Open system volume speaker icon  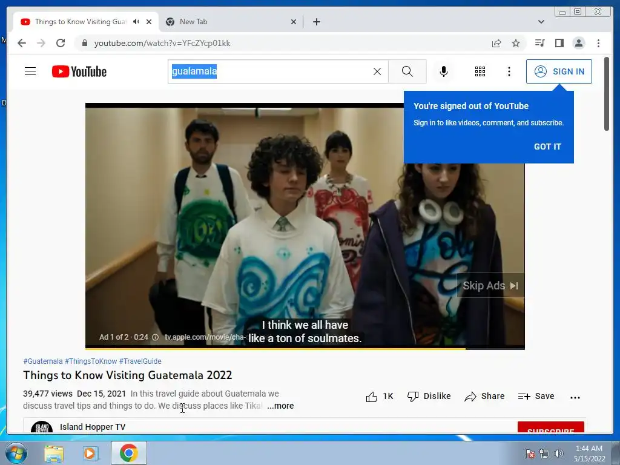point(559,453)
